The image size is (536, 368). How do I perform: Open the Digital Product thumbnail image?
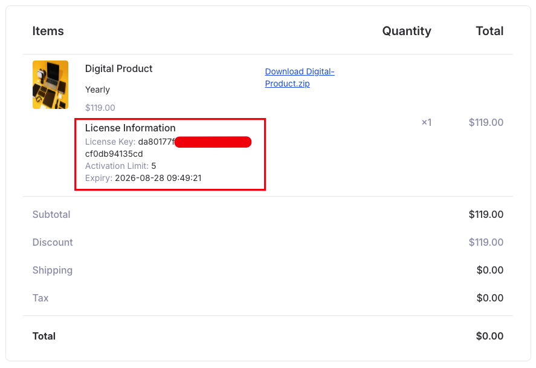point(50,85)
